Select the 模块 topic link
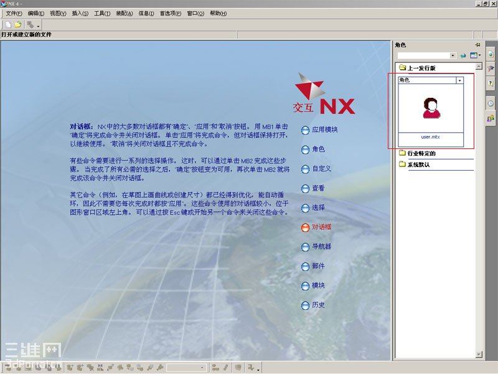The height and width of the screenshot is (374, 498). point(313,285)
